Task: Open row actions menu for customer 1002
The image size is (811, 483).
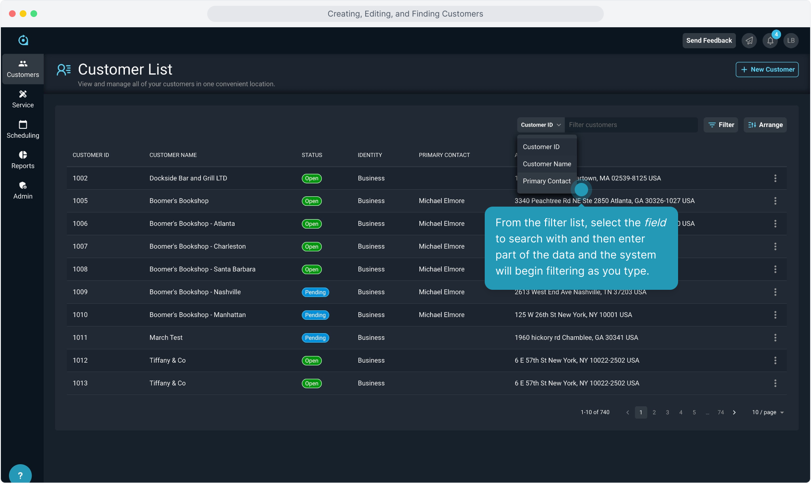Action: 775,178
